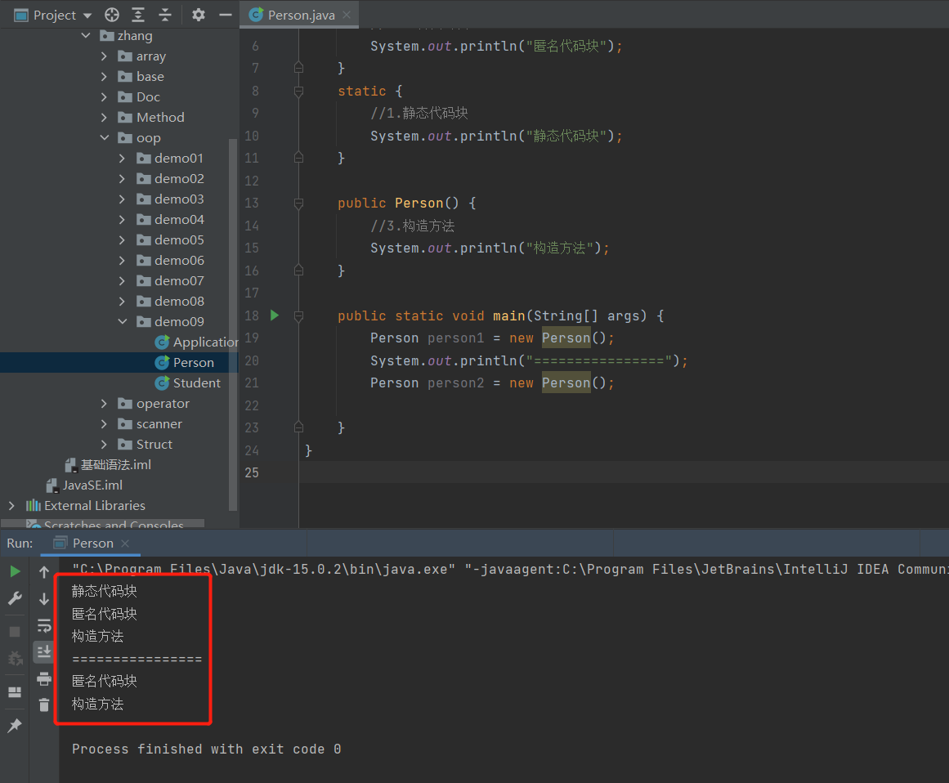Expand the scanner folder

coord(104,423)
